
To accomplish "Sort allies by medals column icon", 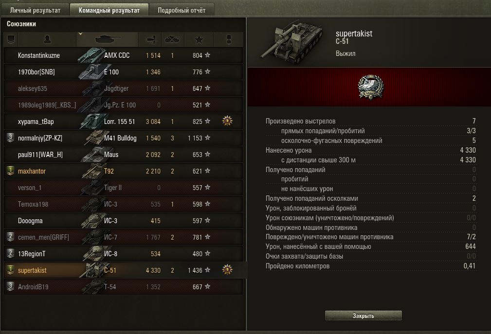I will click(229, 39).
